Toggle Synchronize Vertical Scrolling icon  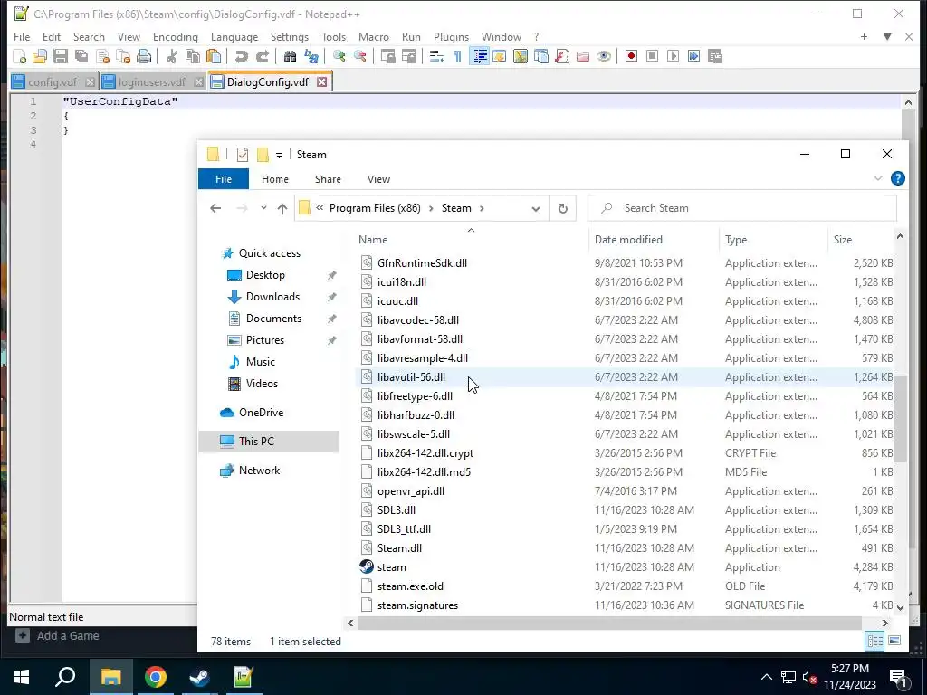coord(387,56)
